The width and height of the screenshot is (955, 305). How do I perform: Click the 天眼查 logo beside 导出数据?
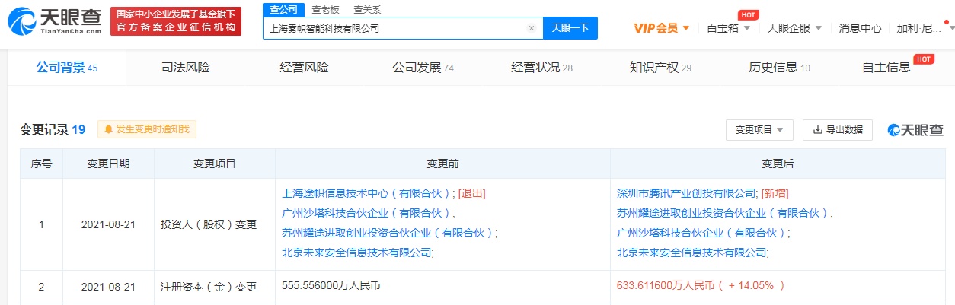pos(915,130)
